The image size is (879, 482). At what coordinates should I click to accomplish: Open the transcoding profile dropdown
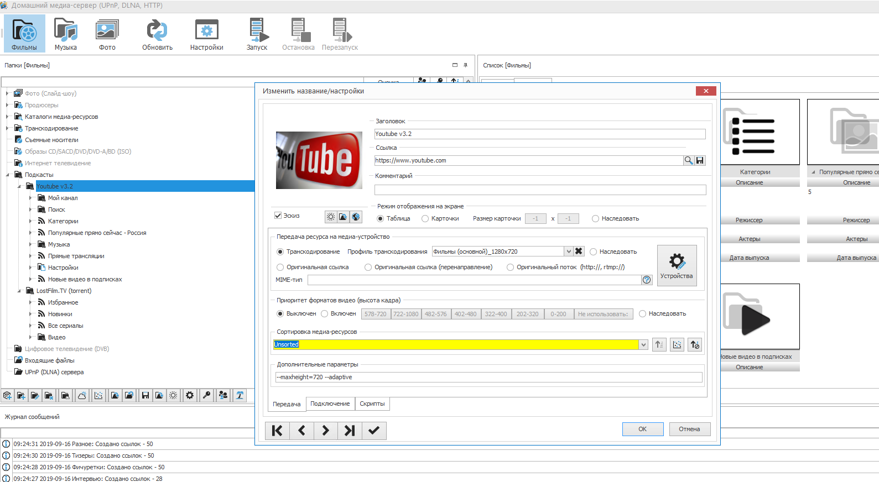[x=568, y=252]
